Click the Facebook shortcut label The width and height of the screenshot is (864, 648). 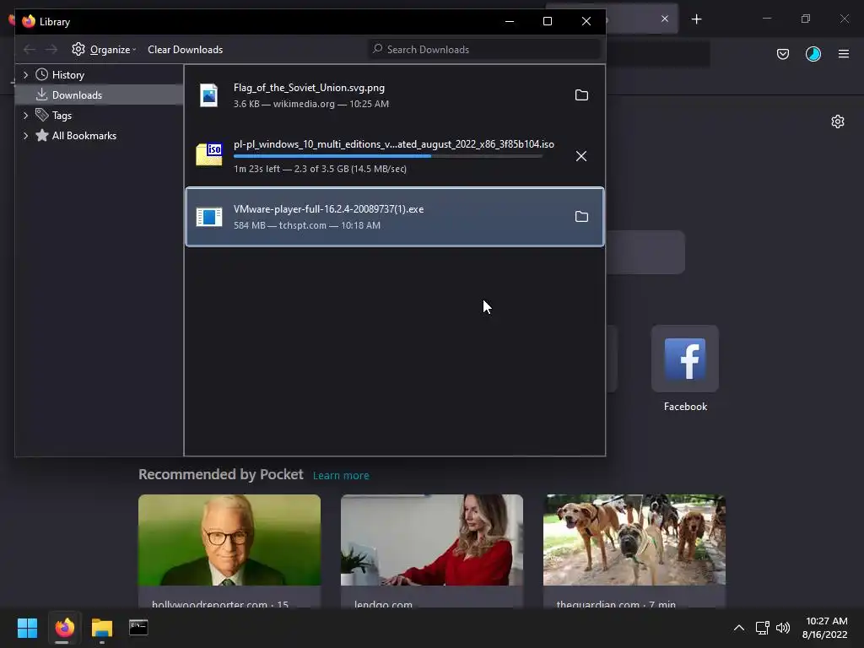[685, 407]
